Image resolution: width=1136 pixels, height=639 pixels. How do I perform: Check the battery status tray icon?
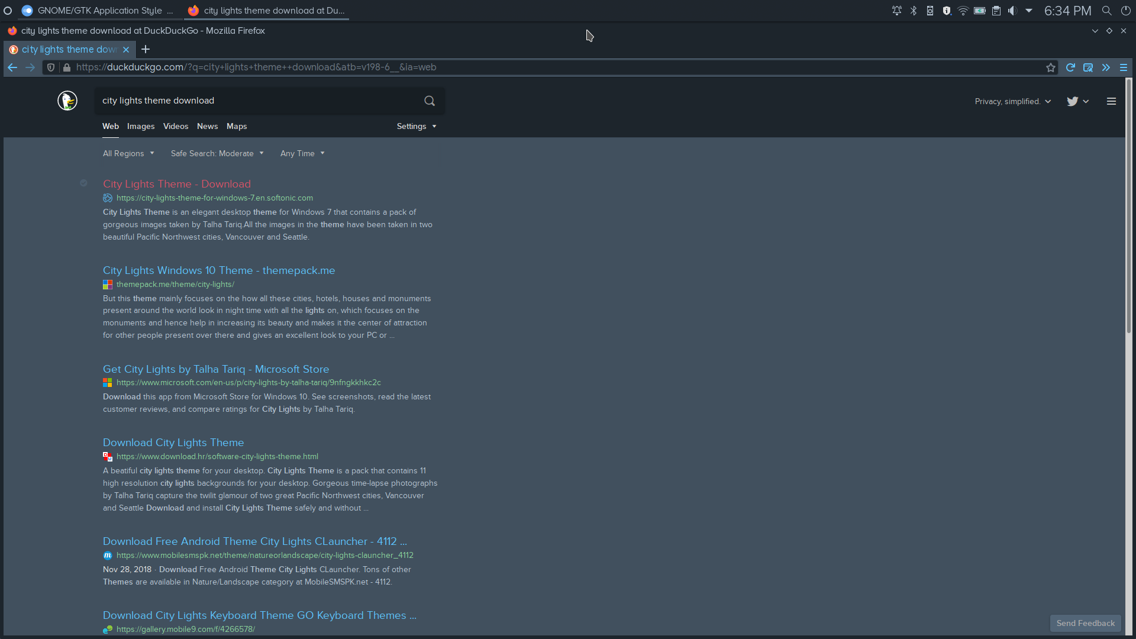click(980, 11)
